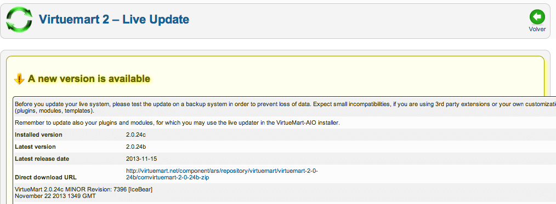Click the [IceBear] codename text
Viewport: 556px width, 204px height.
140,189
